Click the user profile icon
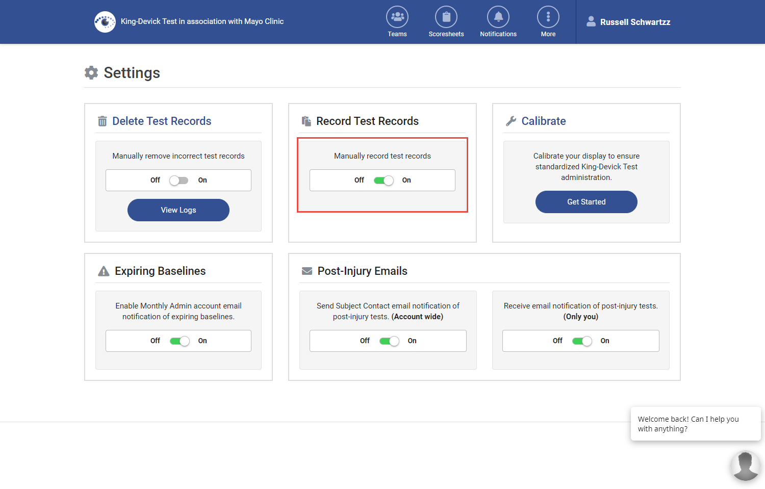Image resolution: width=765 pixels, height=489 pixels. (x=591, y=21)
